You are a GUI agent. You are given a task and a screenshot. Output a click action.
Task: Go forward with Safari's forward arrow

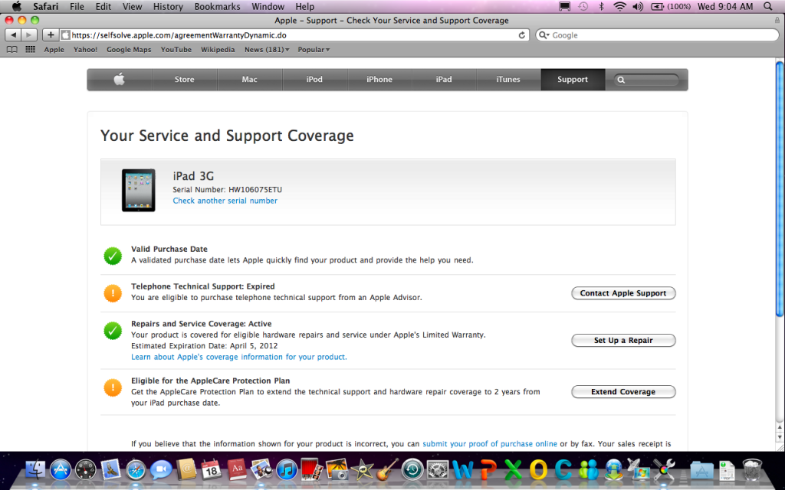click(x=29, y=35)
